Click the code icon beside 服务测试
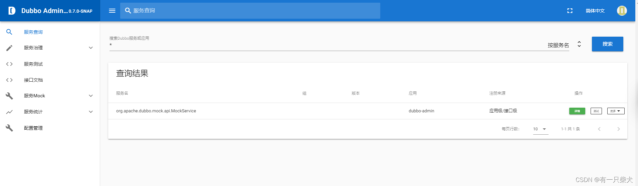Screen dimensions: 638x186 [9, 64]
